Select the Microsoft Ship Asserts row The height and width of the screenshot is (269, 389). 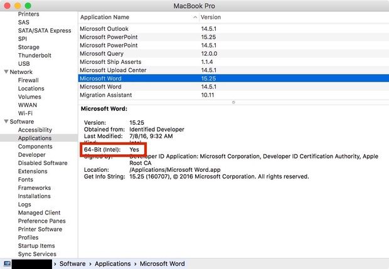[x=233, y=62]
